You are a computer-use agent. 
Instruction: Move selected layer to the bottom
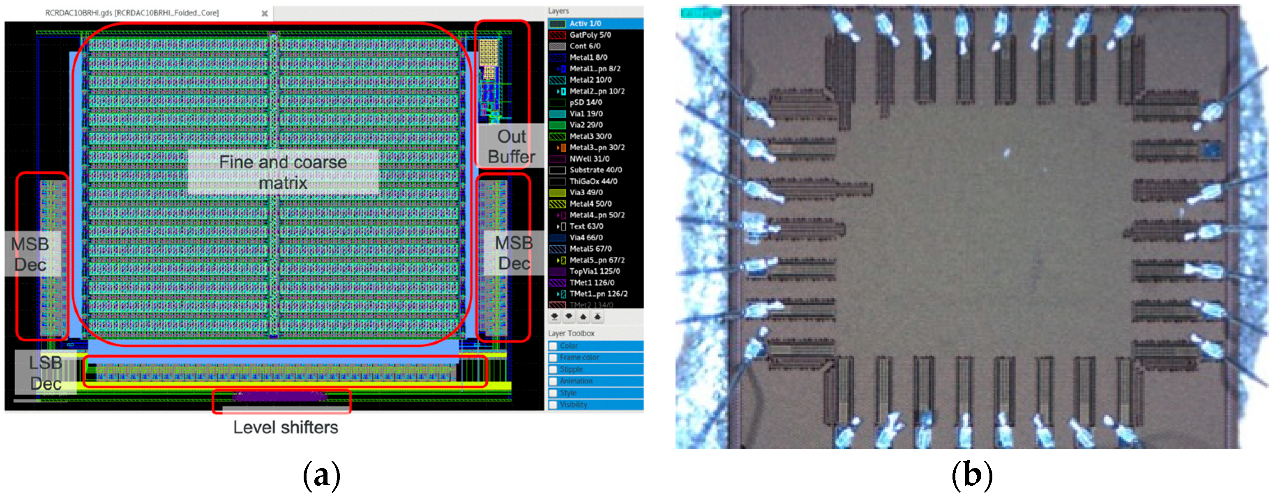click(554, 316)
